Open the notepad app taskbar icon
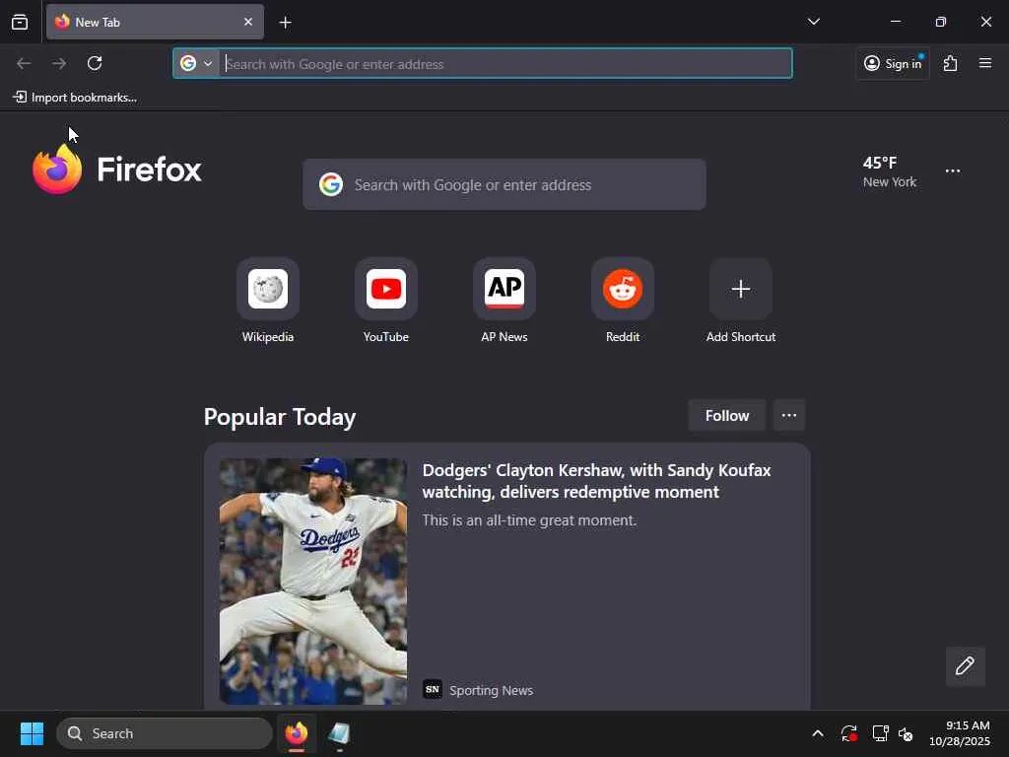The width and height of the screenshot is (1009, 757). click(339, 733)
